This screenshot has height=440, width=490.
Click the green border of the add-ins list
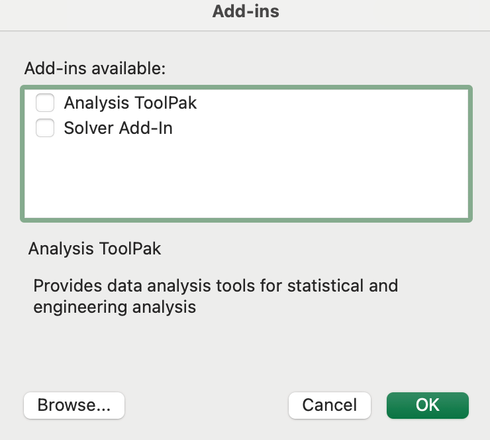click(x=246, y=87)
